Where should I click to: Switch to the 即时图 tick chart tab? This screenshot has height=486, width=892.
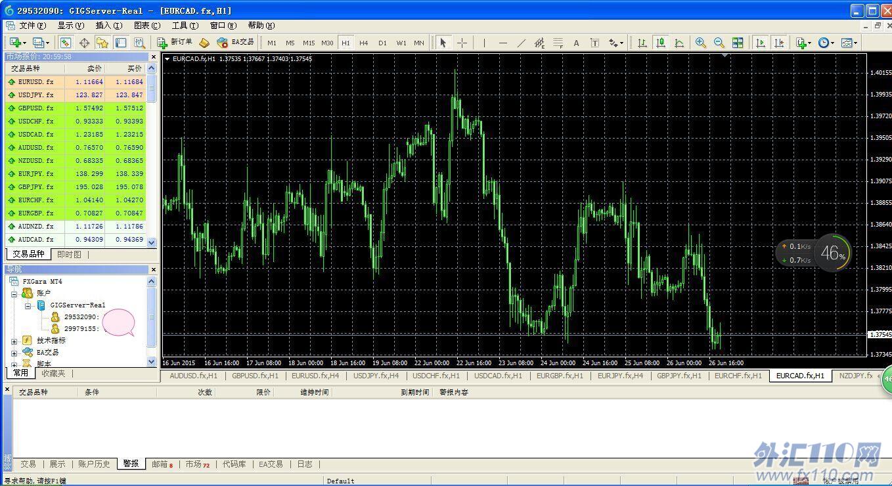coord(69,254)
